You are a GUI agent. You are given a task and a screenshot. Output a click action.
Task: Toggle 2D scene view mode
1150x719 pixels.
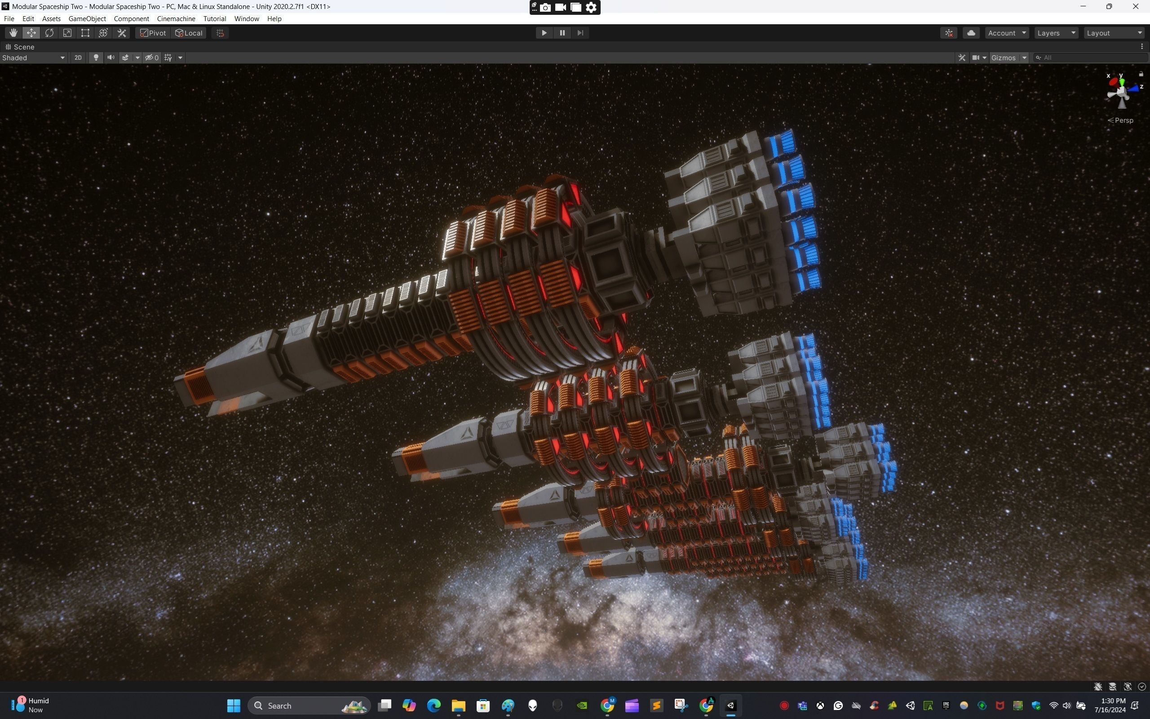pos(78,58)
